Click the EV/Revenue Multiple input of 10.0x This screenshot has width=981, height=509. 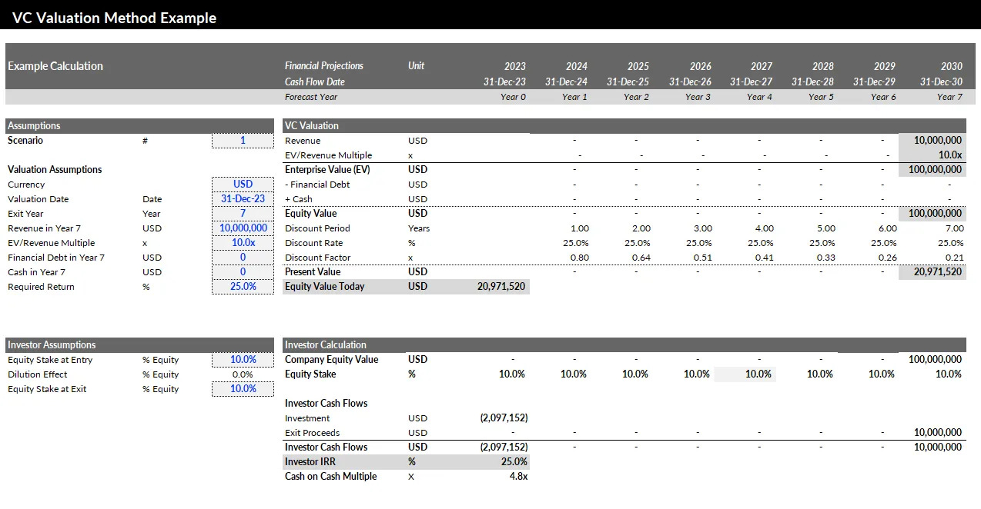pyautogui.click(x=243, y=242)
